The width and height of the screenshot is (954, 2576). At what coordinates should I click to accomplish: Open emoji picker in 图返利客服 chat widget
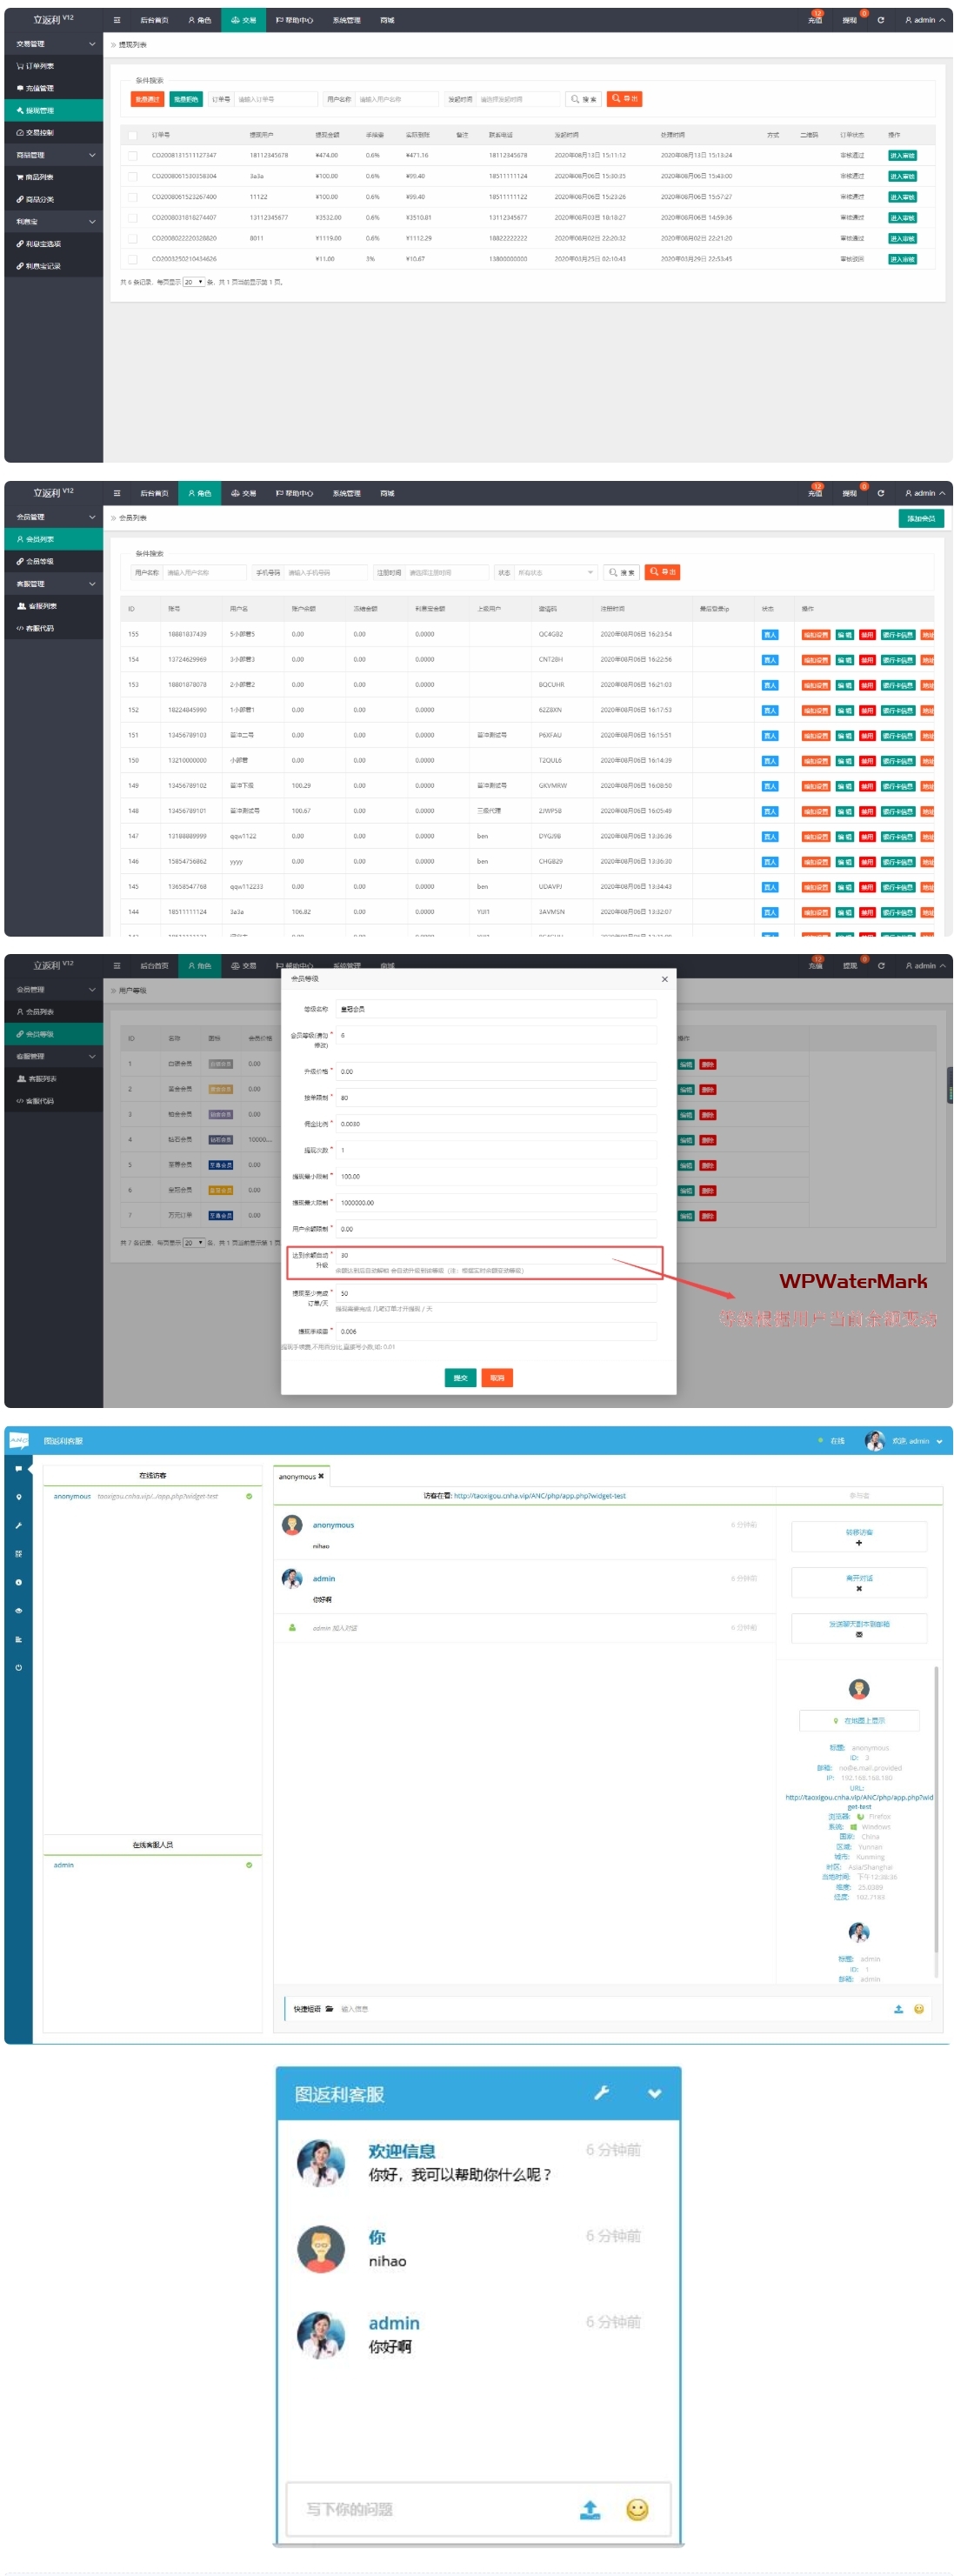click(x=637, y=2509)
